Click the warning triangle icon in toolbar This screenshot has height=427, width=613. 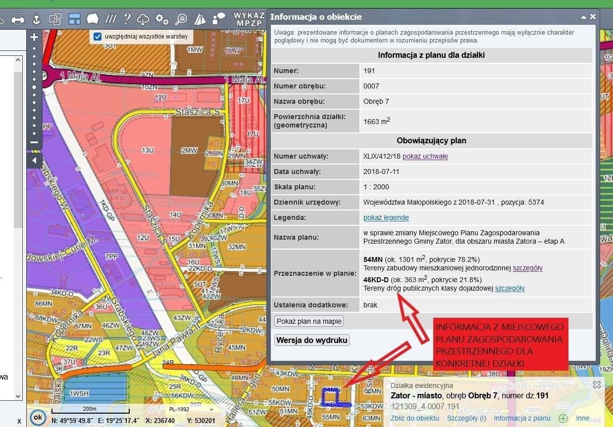tap(200, 19)
